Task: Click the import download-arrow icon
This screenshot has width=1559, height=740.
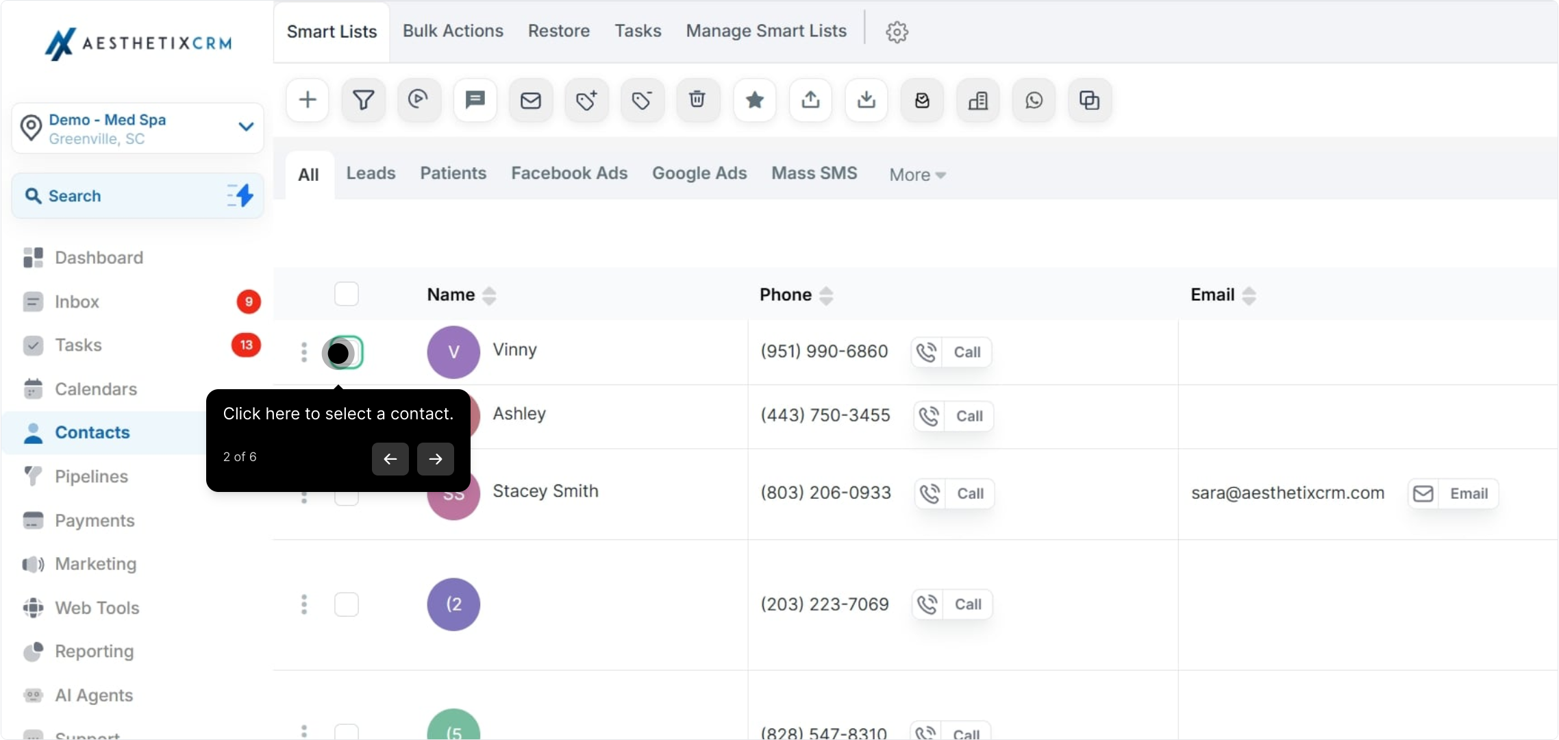Action: 866,100
